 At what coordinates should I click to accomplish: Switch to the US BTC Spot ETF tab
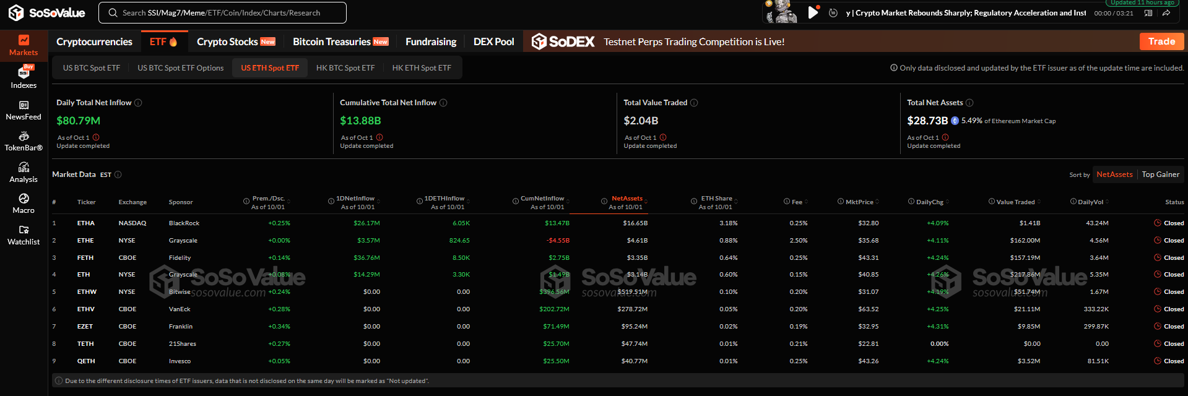coord(92,68)
